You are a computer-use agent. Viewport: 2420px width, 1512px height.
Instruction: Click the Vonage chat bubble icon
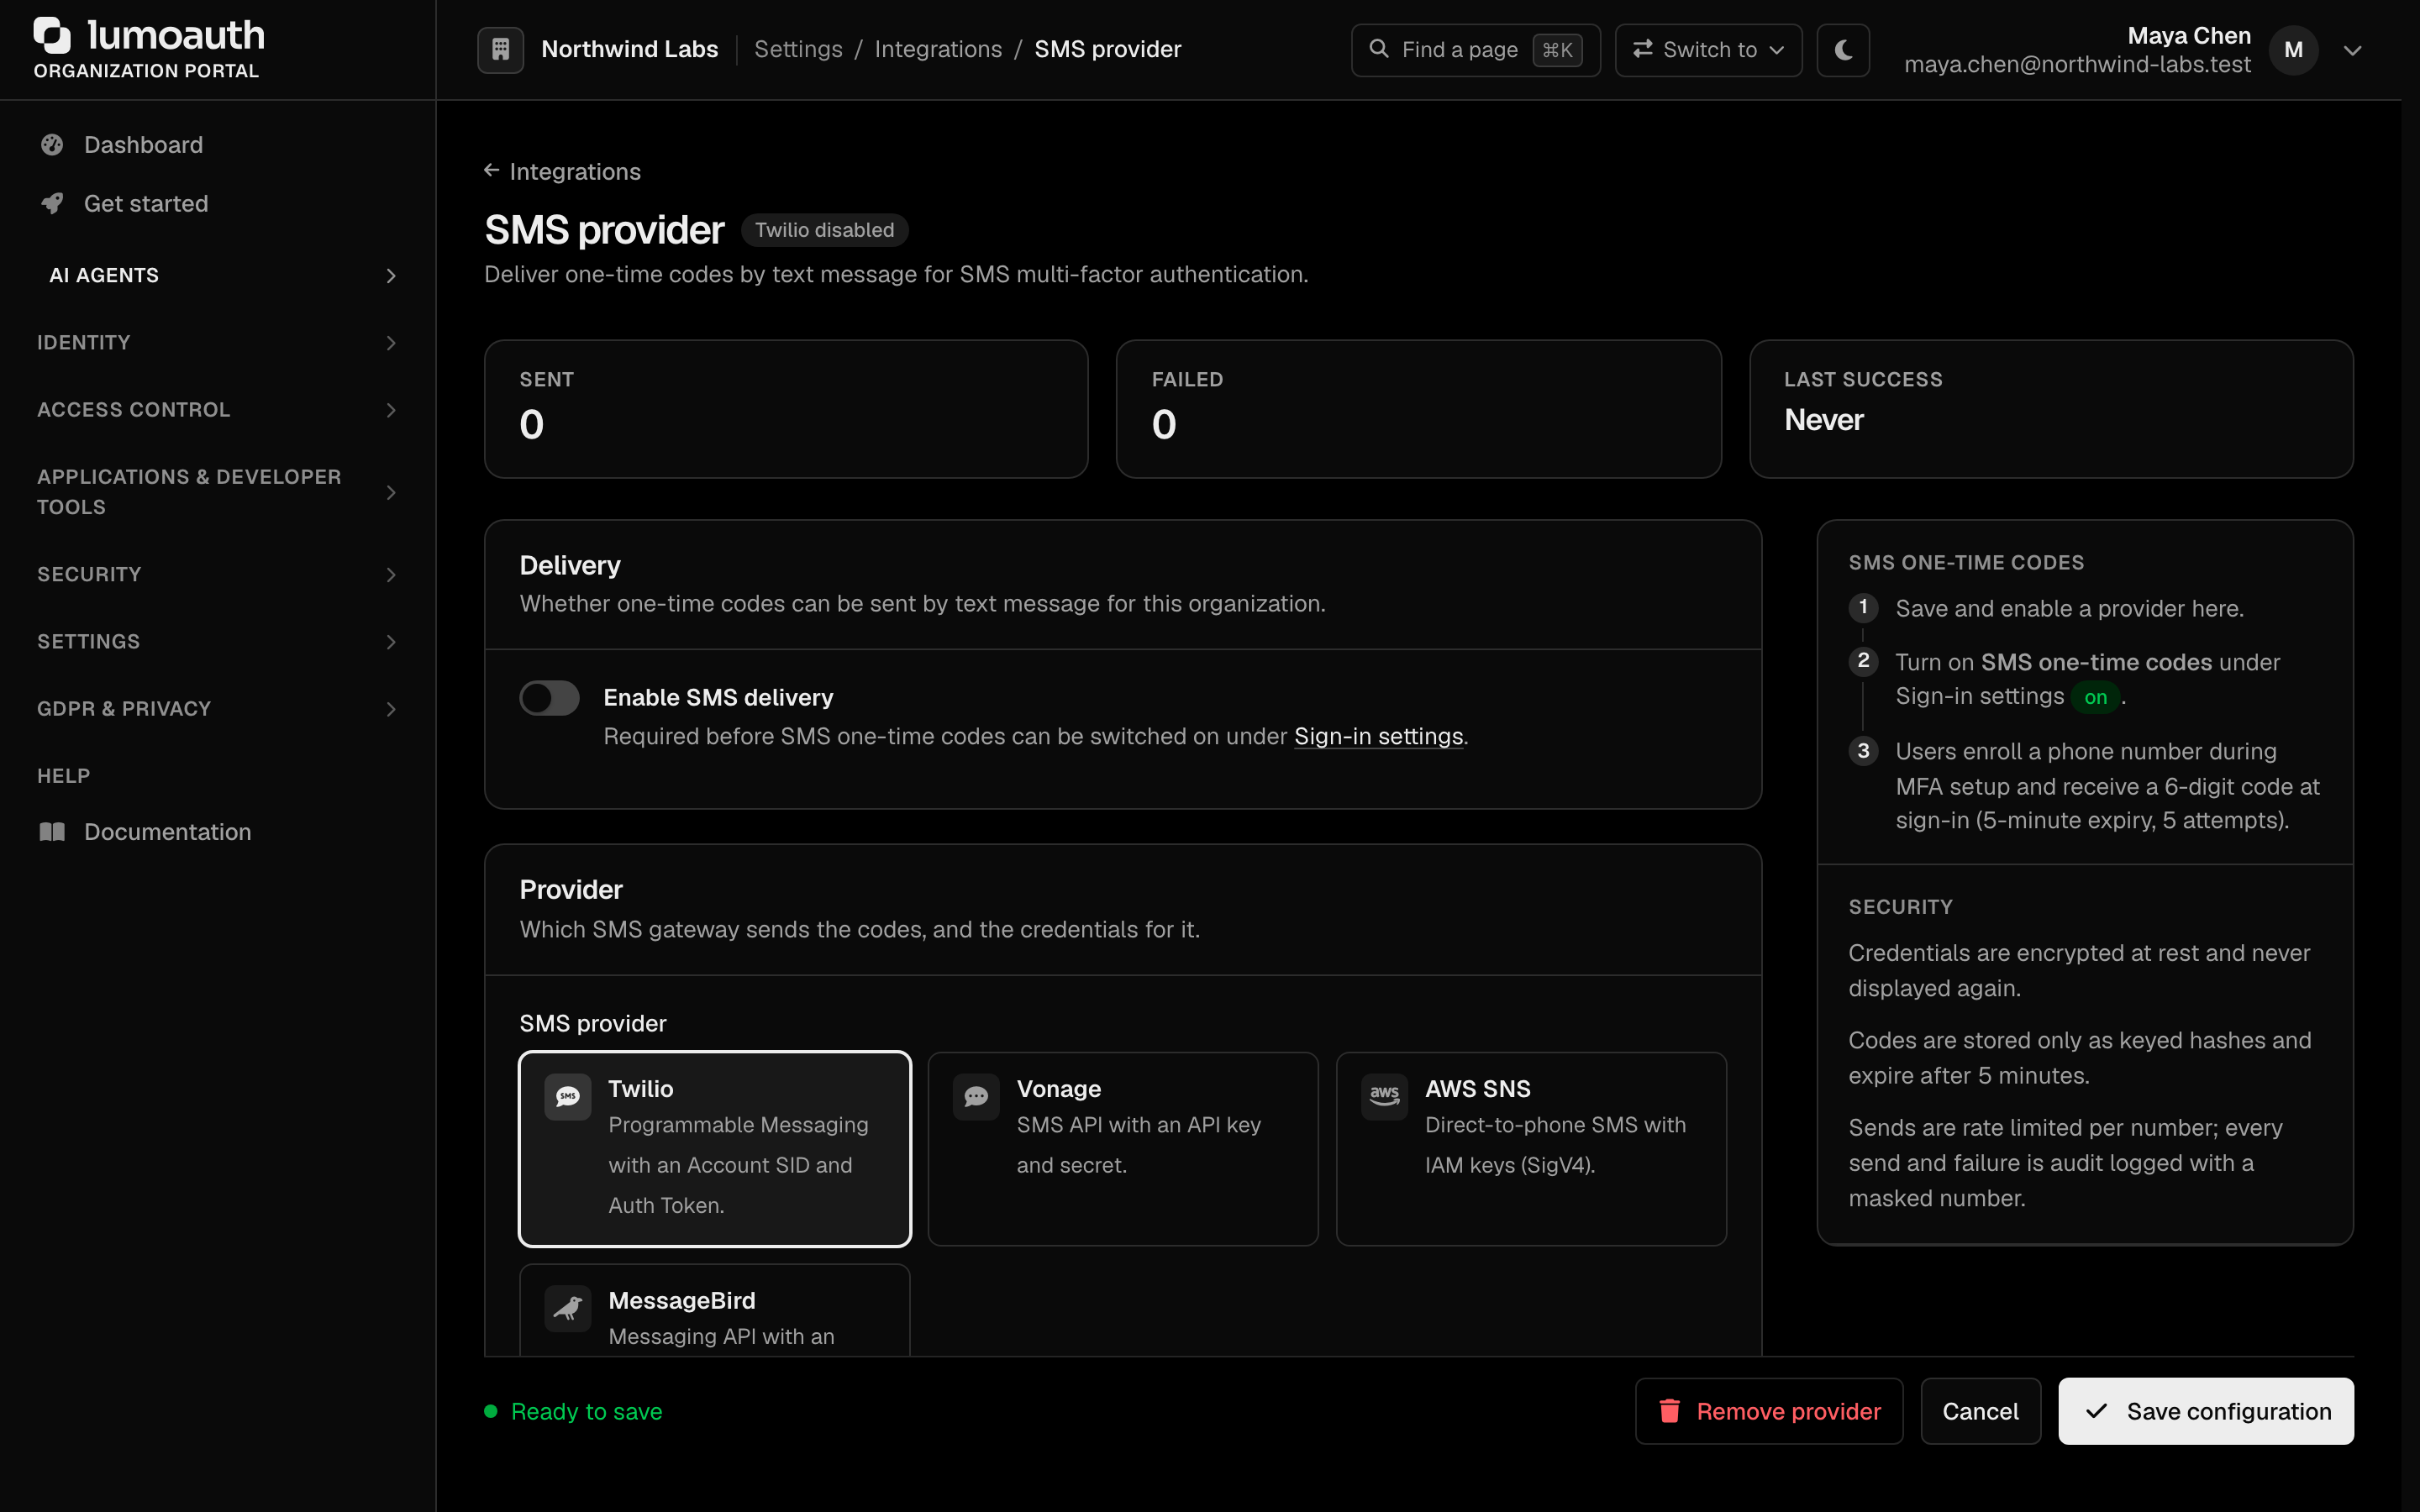coord(976,1096)
